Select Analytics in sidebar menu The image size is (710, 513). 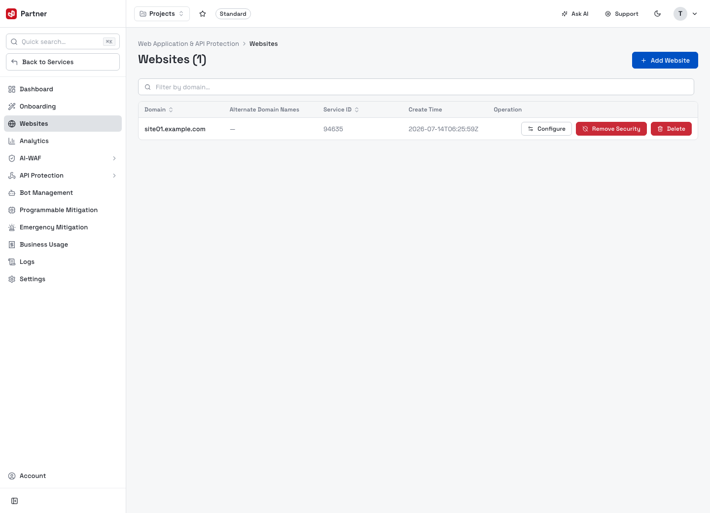point(63,141)
